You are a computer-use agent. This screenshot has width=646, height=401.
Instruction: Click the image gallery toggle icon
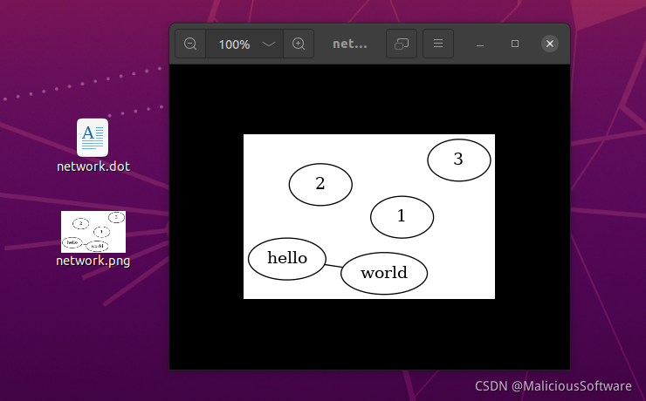402,44
